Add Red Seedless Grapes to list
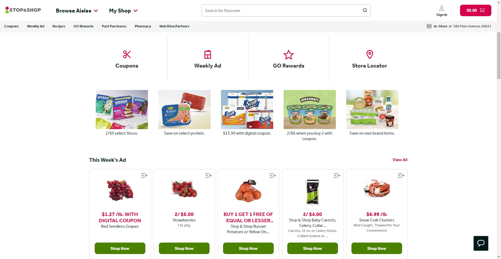The height and width of the screenshot is (259, 501). [144, 176]
